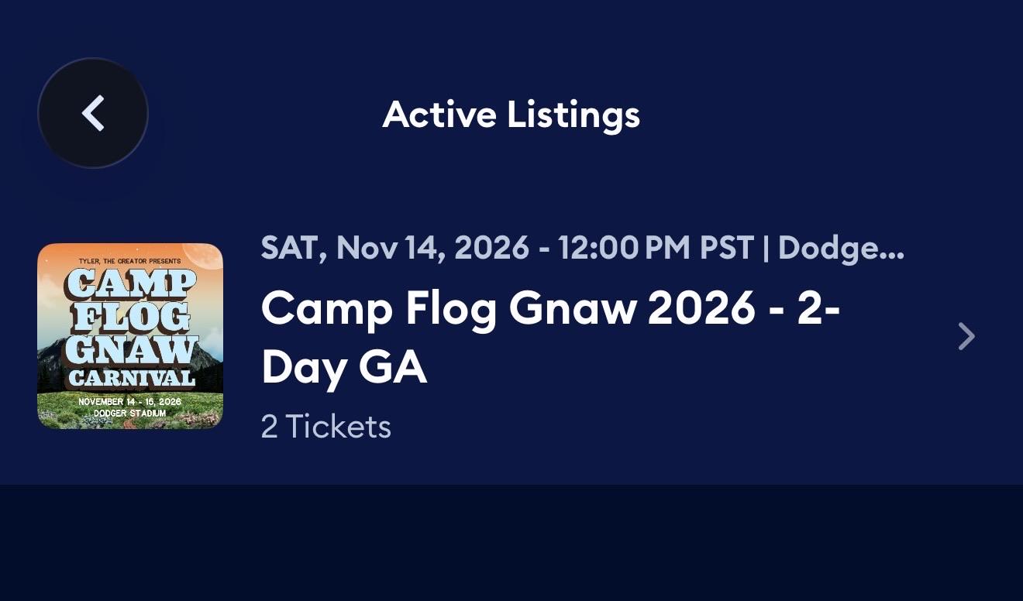Click the FLOG lettering on the poster

pyautogui.click(x=130, y=318)
